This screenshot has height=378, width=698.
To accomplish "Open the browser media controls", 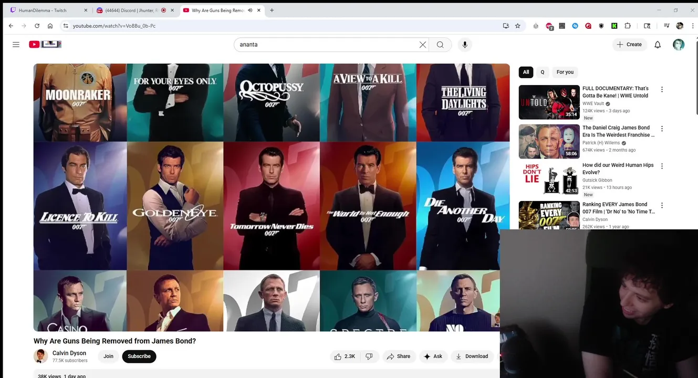I will (x=666, y=26).
